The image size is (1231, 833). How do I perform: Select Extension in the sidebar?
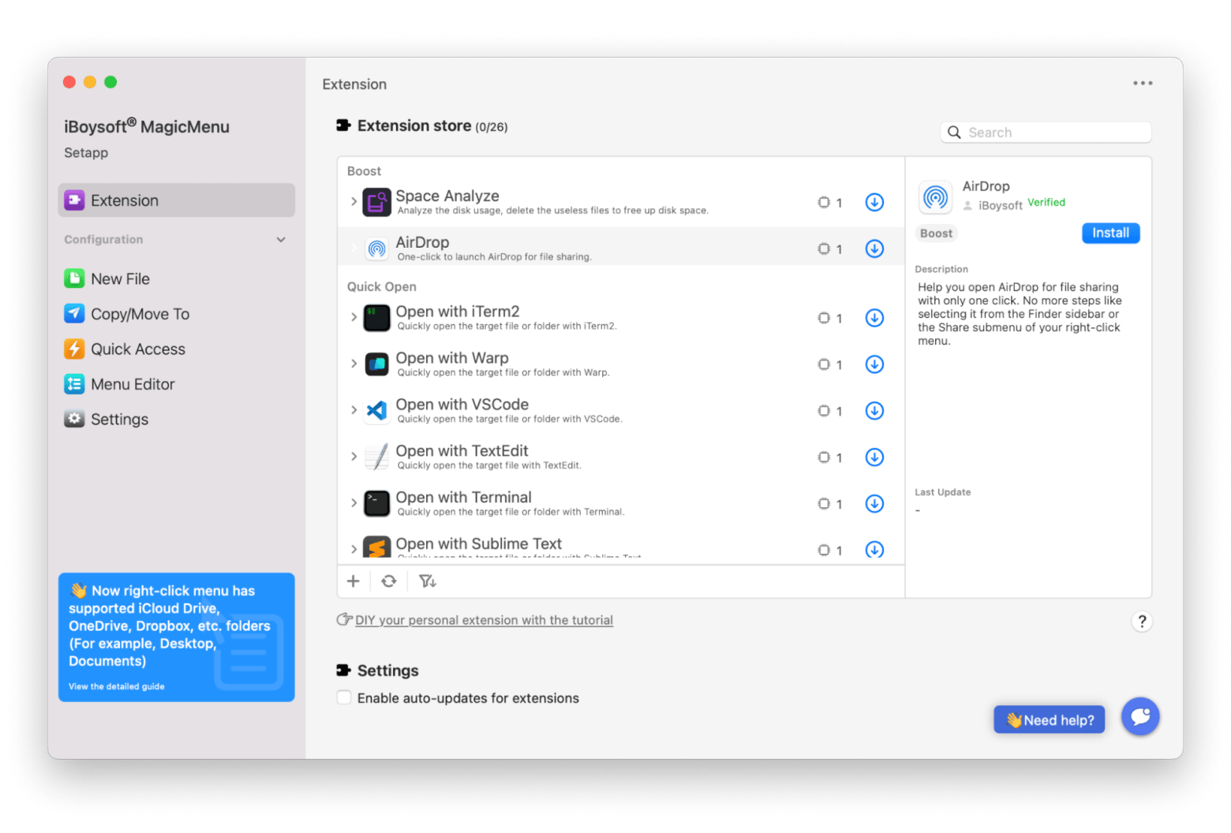(177, 200)
